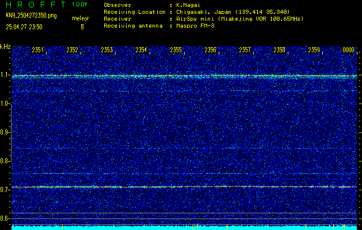Screen dimensions: 362x230
Task: Click the 2356 time marker
Action: [210, 50]
